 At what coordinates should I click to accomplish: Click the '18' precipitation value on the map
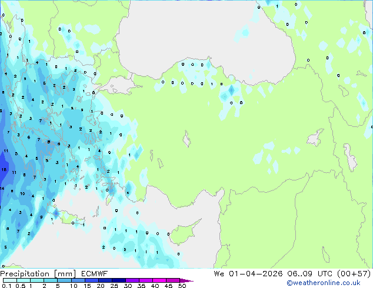point(4,170)
